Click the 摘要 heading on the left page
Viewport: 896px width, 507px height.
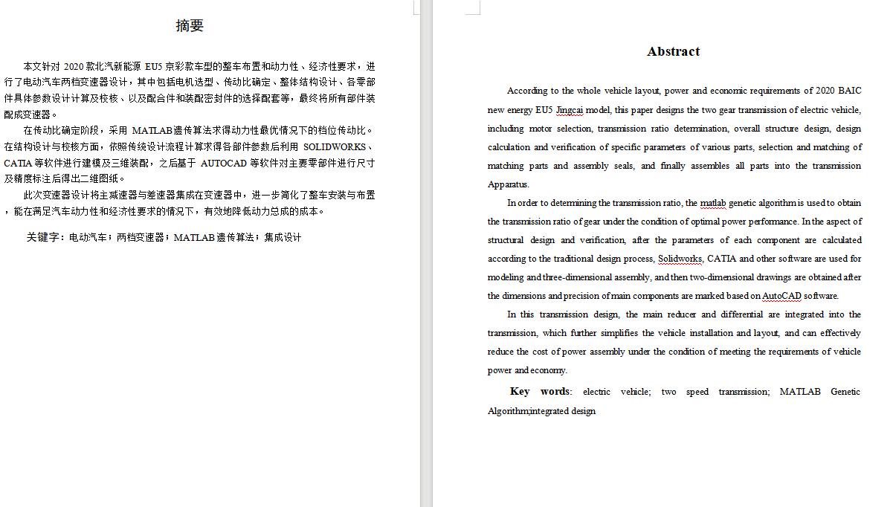(x=190, y=26)
